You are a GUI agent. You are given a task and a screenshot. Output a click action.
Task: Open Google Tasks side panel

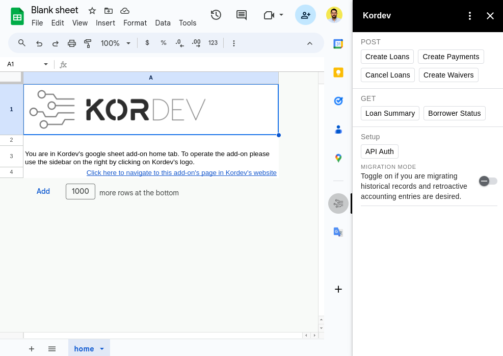(338, 101)
